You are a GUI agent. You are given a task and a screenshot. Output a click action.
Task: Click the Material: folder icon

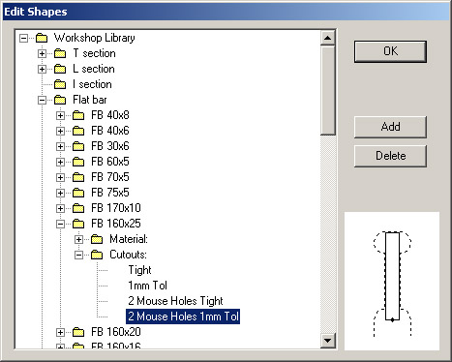point(97,239)
